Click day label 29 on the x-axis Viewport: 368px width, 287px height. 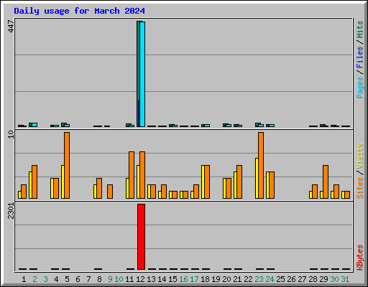coord(323,279)
